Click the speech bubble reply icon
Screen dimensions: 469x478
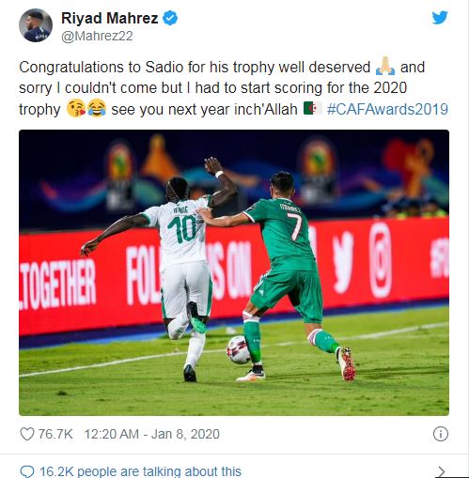click(27, 471)
